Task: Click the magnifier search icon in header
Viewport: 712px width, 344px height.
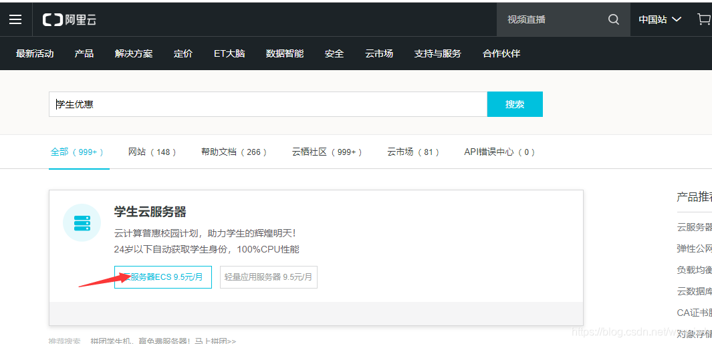Action: (x=614, y=19)
